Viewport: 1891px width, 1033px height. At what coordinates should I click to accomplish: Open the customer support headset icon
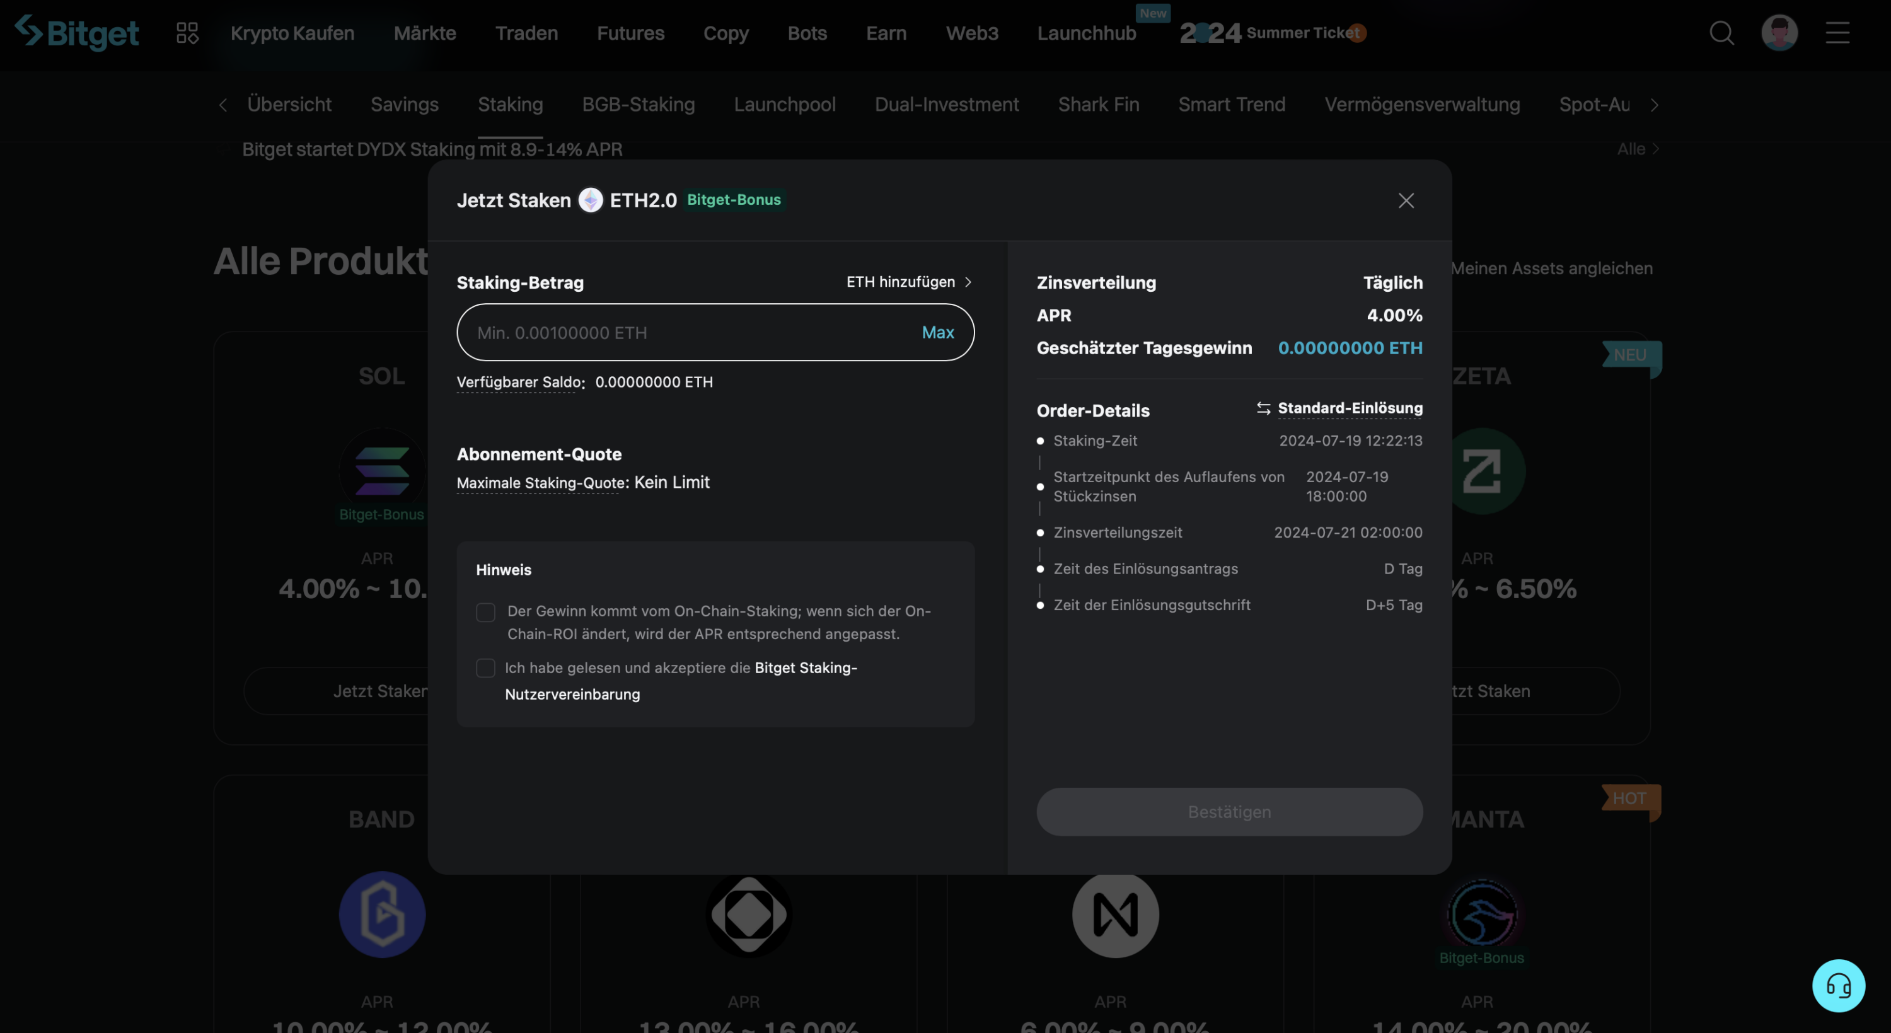[x=1838, y=985]
